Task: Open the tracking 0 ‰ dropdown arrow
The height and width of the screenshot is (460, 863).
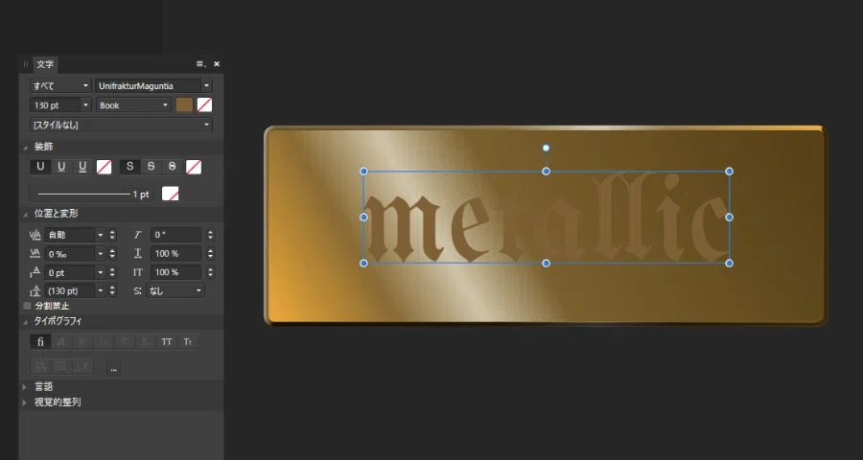Action: (100, 254)
